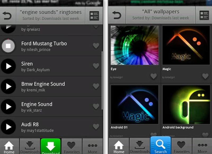
Task: Select the "Bmw Engine Sound" title
Action: pyautogui.click(x=43, y=84)
